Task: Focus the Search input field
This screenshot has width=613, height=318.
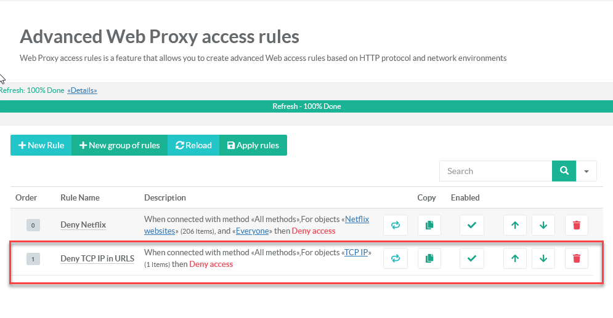Action: point(495,171)
